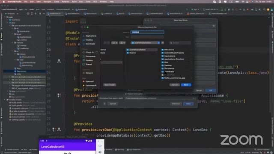Open the view mode dropdown in file dialog
Viewport: 274px width, 154px height.
pos(114,43)
